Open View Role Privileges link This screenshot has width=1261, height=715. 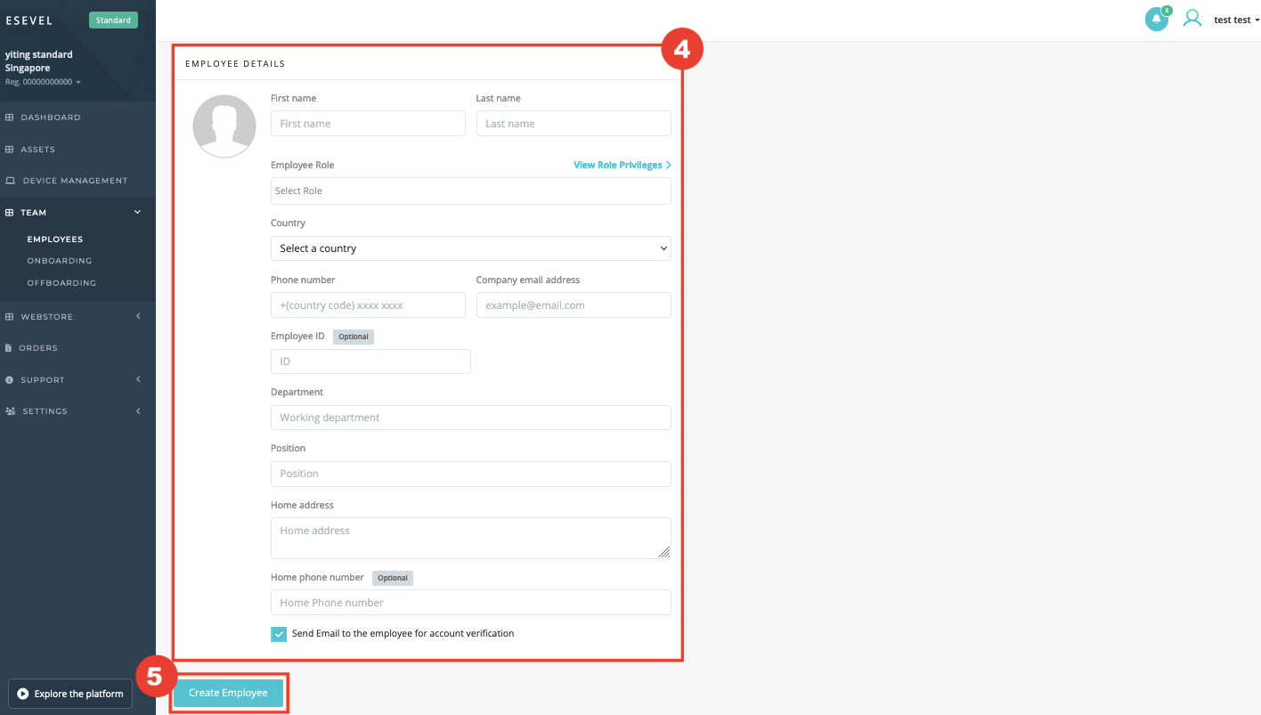tap(622, 165)
